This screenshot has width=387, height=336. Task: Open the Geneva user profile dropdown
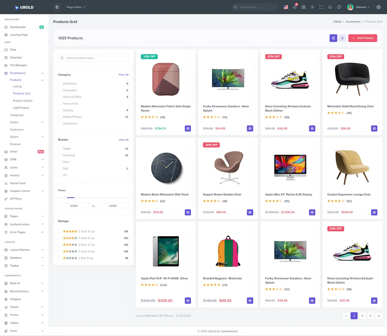click(359, 7)
